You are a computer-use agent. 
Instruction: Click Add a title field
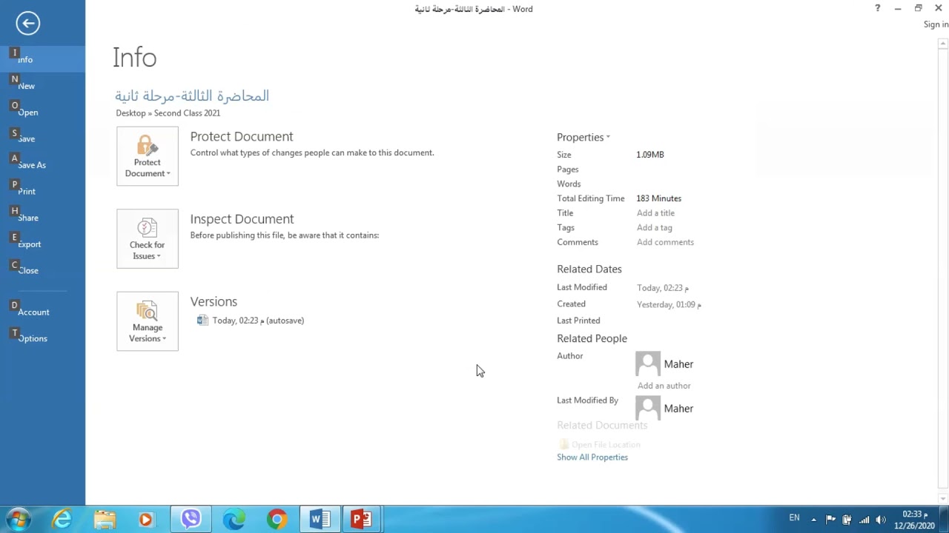coord(655,213)
